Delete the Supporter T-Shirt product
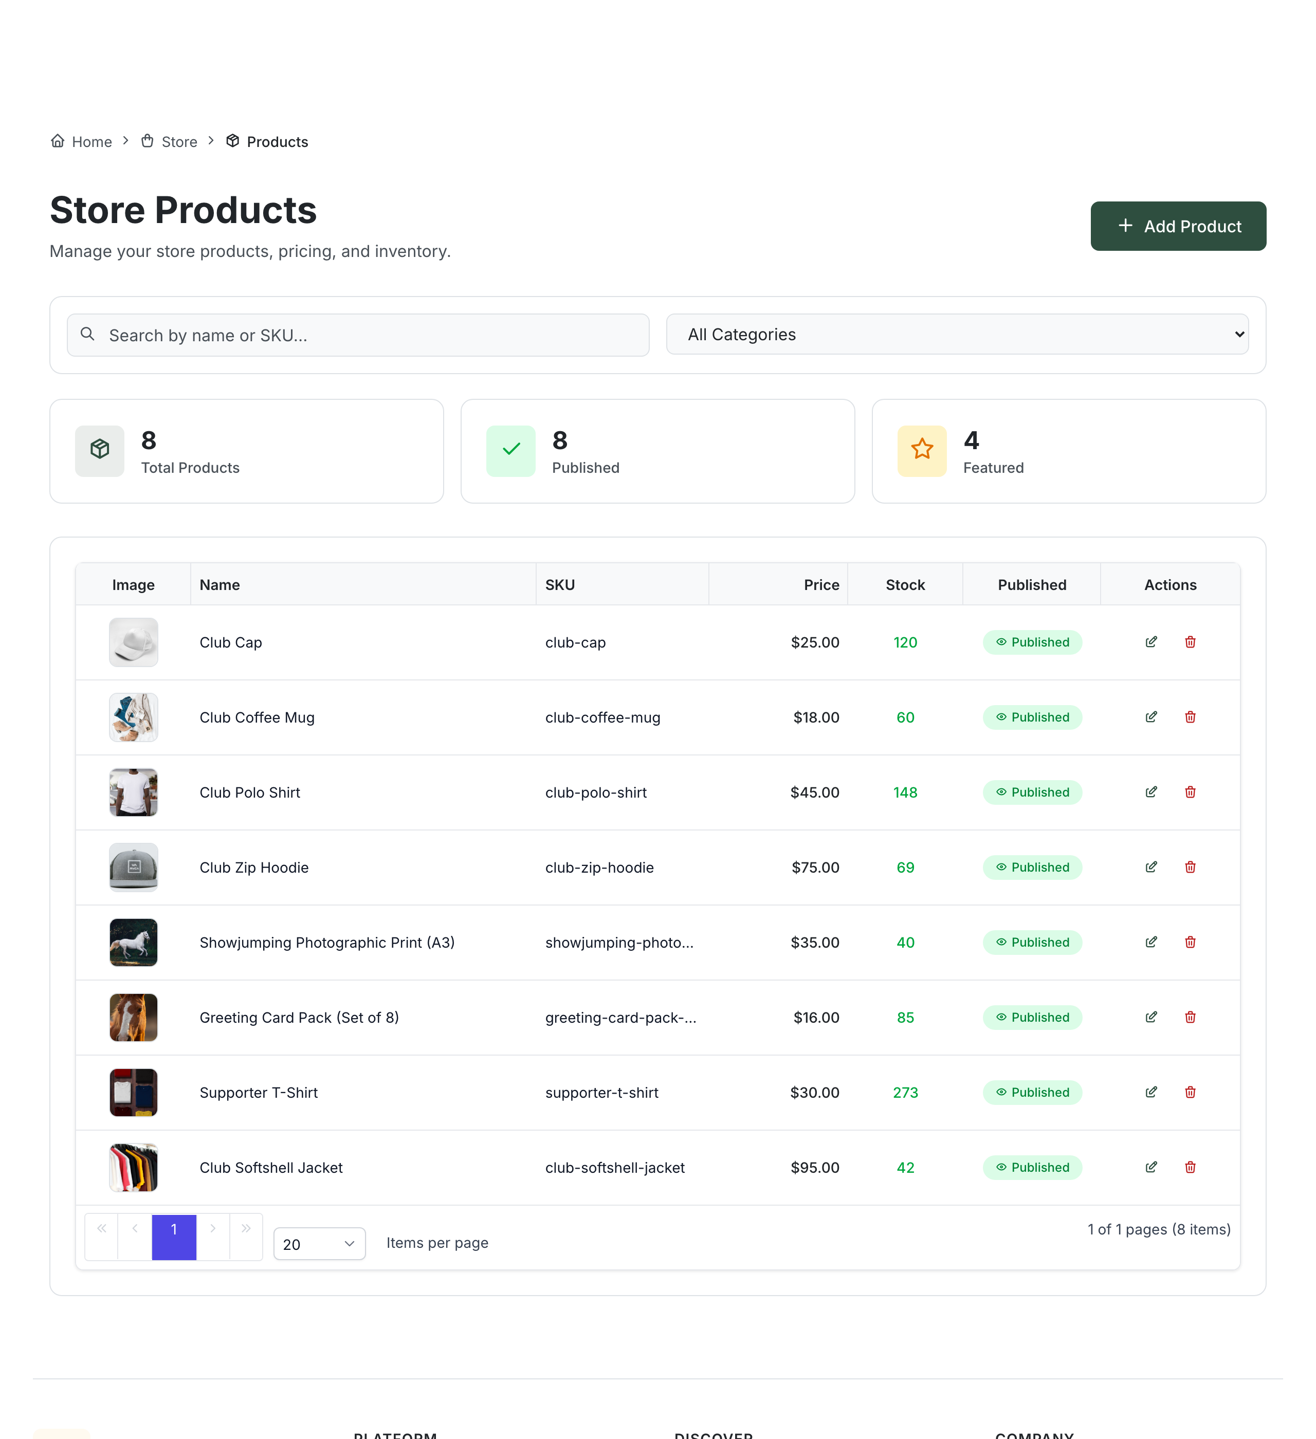 point(1190,1092)
